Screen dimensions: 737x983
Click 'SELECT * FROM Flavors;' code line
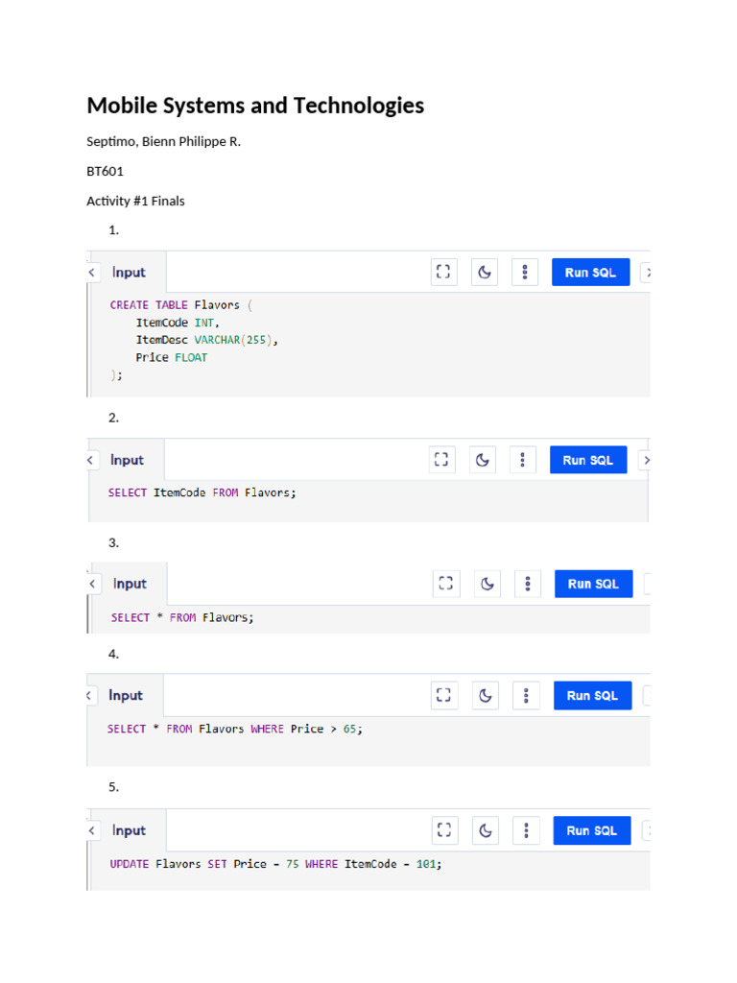click(182, 617)
